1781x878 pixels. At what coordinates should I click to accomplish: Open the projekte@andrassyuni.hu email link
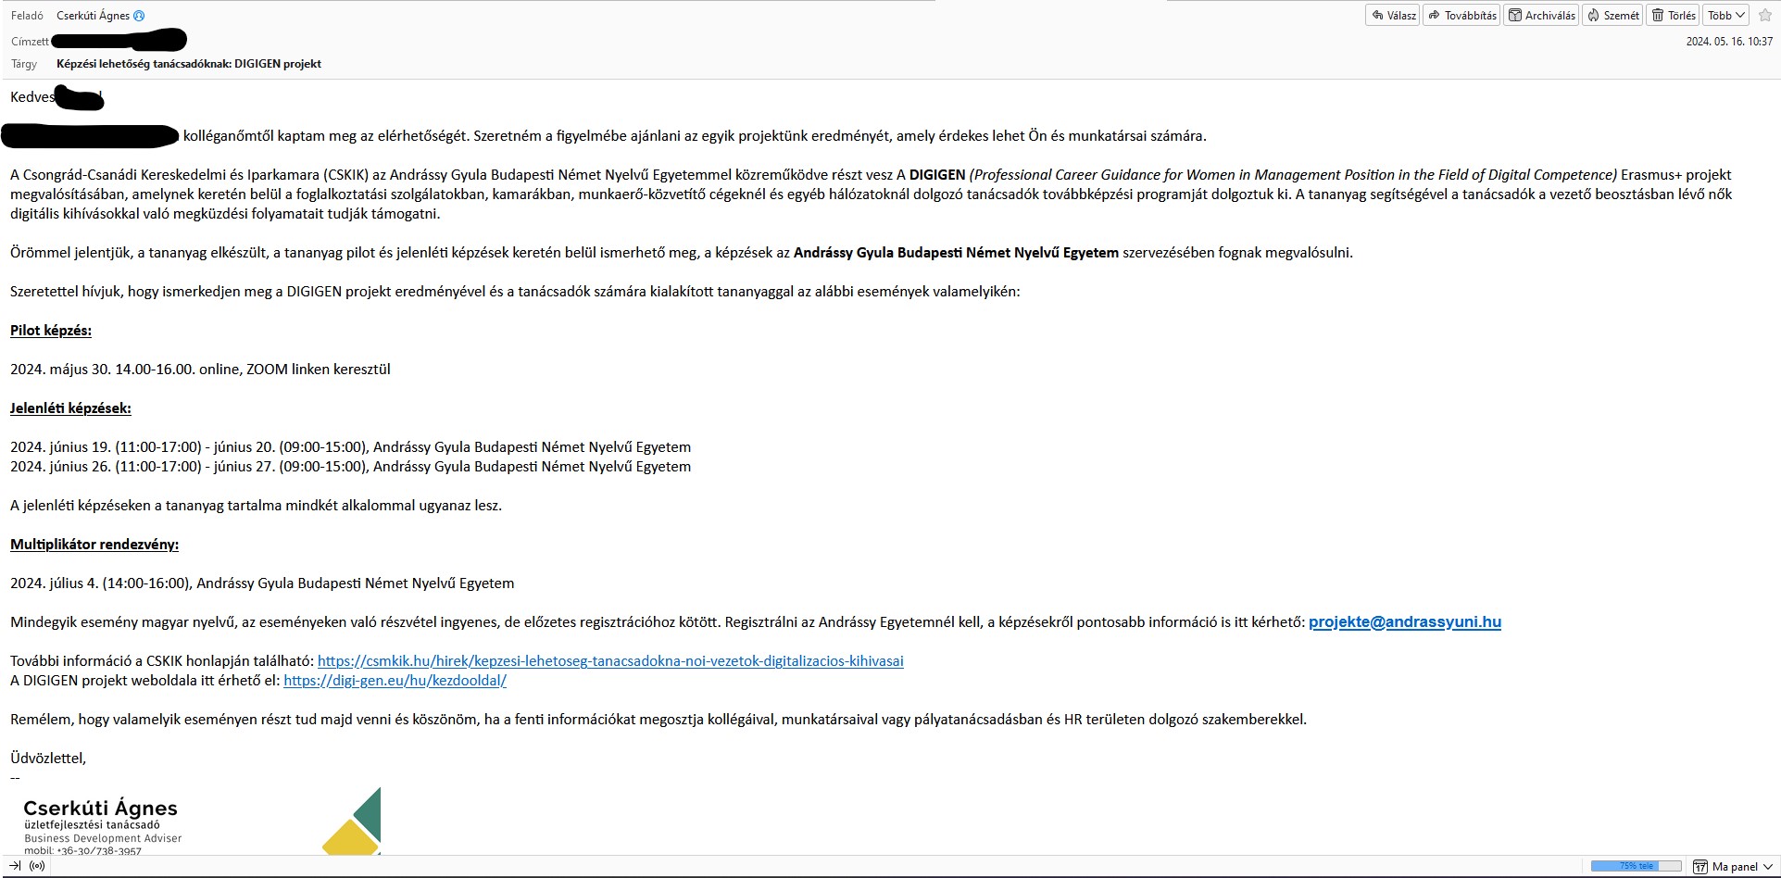[x=1404, y=622]
